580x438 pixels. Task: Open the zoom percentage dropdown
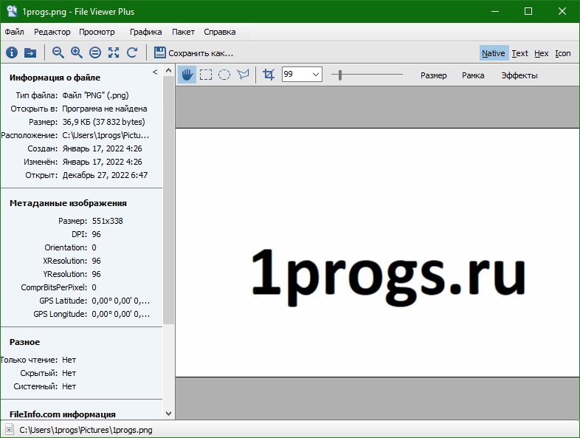point(316,75)
